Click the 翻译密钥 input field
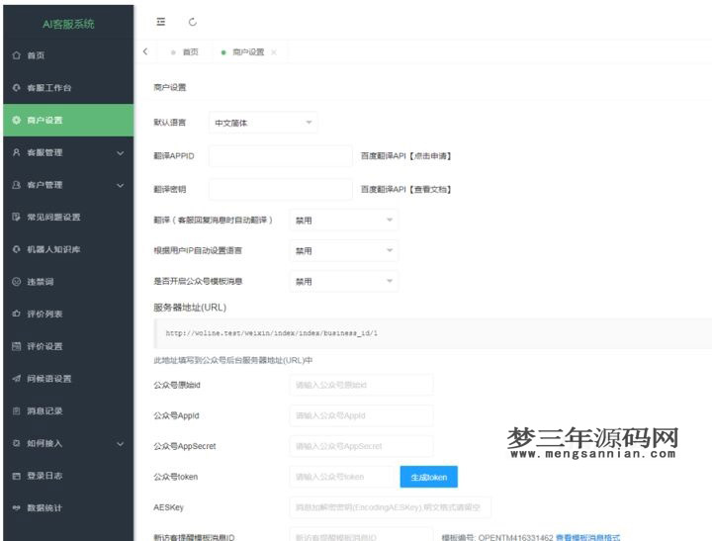This screenshot has height=541, width=712. pos(281,190)
